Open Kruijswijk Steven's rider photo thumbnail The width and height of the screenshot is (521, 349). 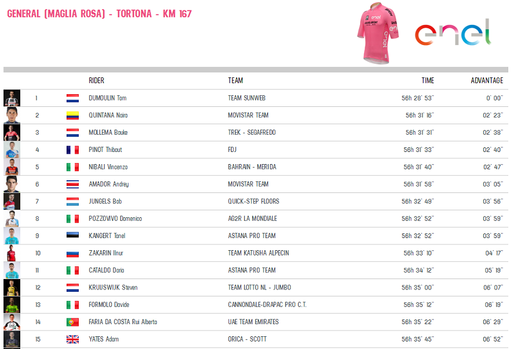click(x=12, y=288)
